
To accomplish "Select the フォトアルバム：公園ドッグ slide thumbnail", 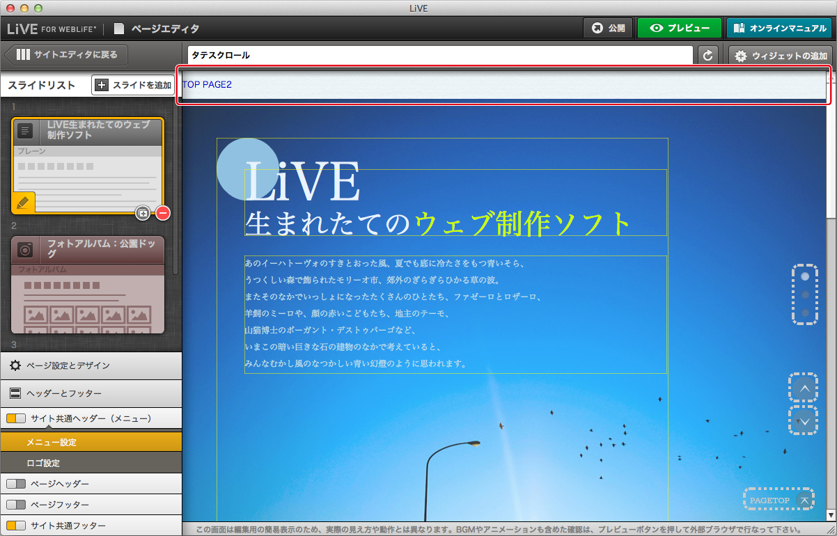I will 88,285.
